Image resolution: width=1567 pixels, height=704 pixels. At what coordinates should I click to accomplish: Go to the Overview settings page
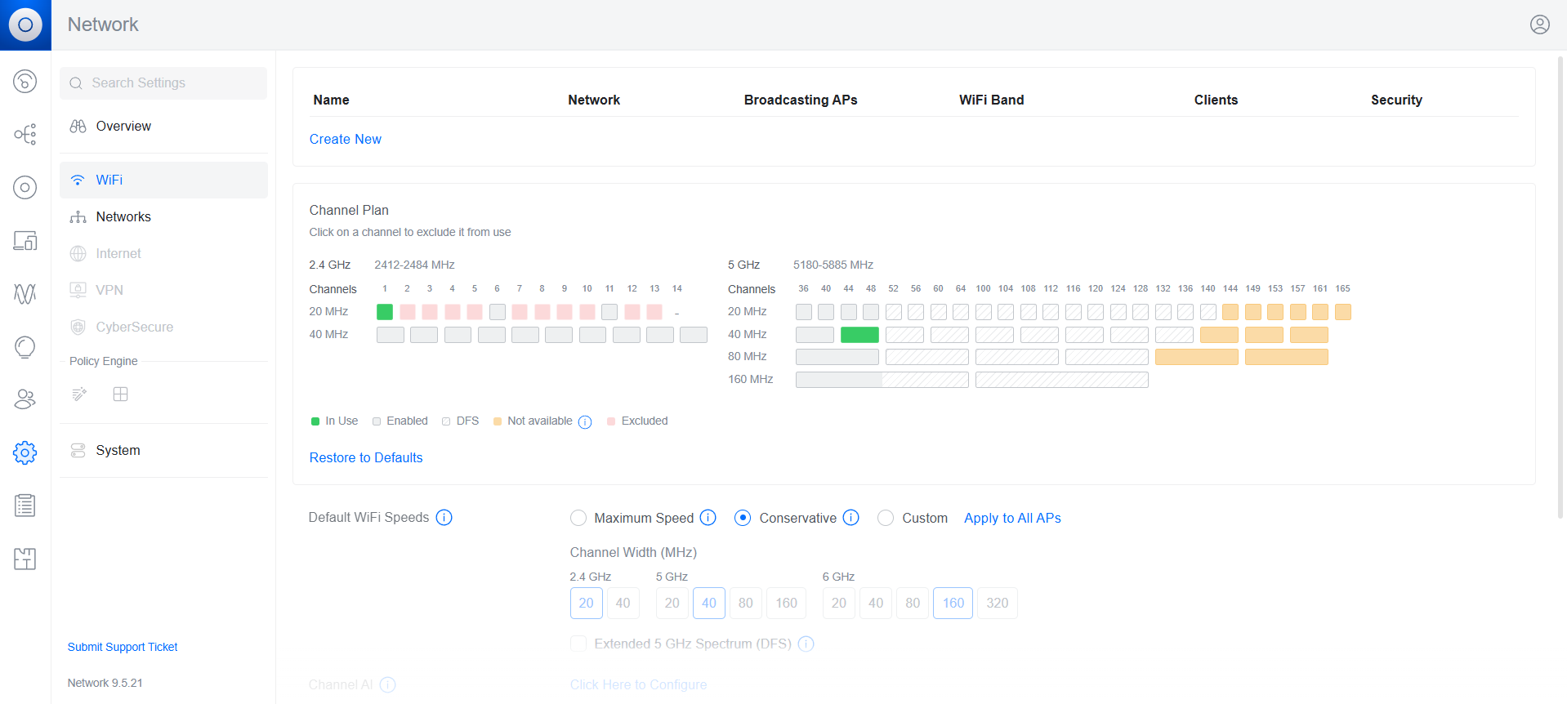[123, 126]
